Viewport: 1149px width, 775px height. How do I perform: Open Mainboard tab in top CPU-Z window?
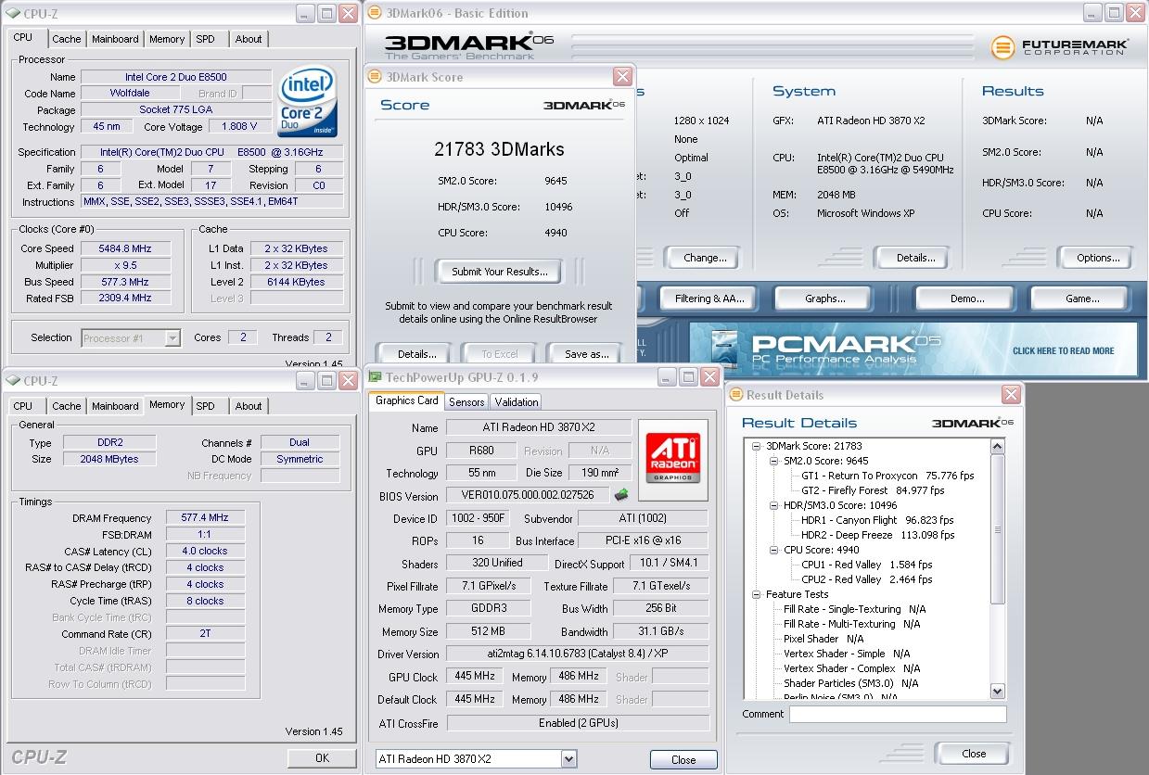pos(115,39)
